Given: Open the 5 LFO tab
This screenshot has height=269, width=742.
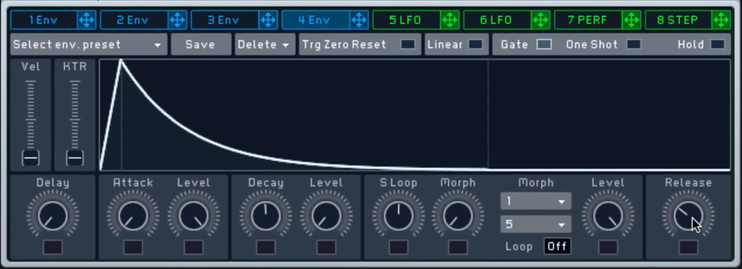Looking at the screenshot, I should 406,20.
